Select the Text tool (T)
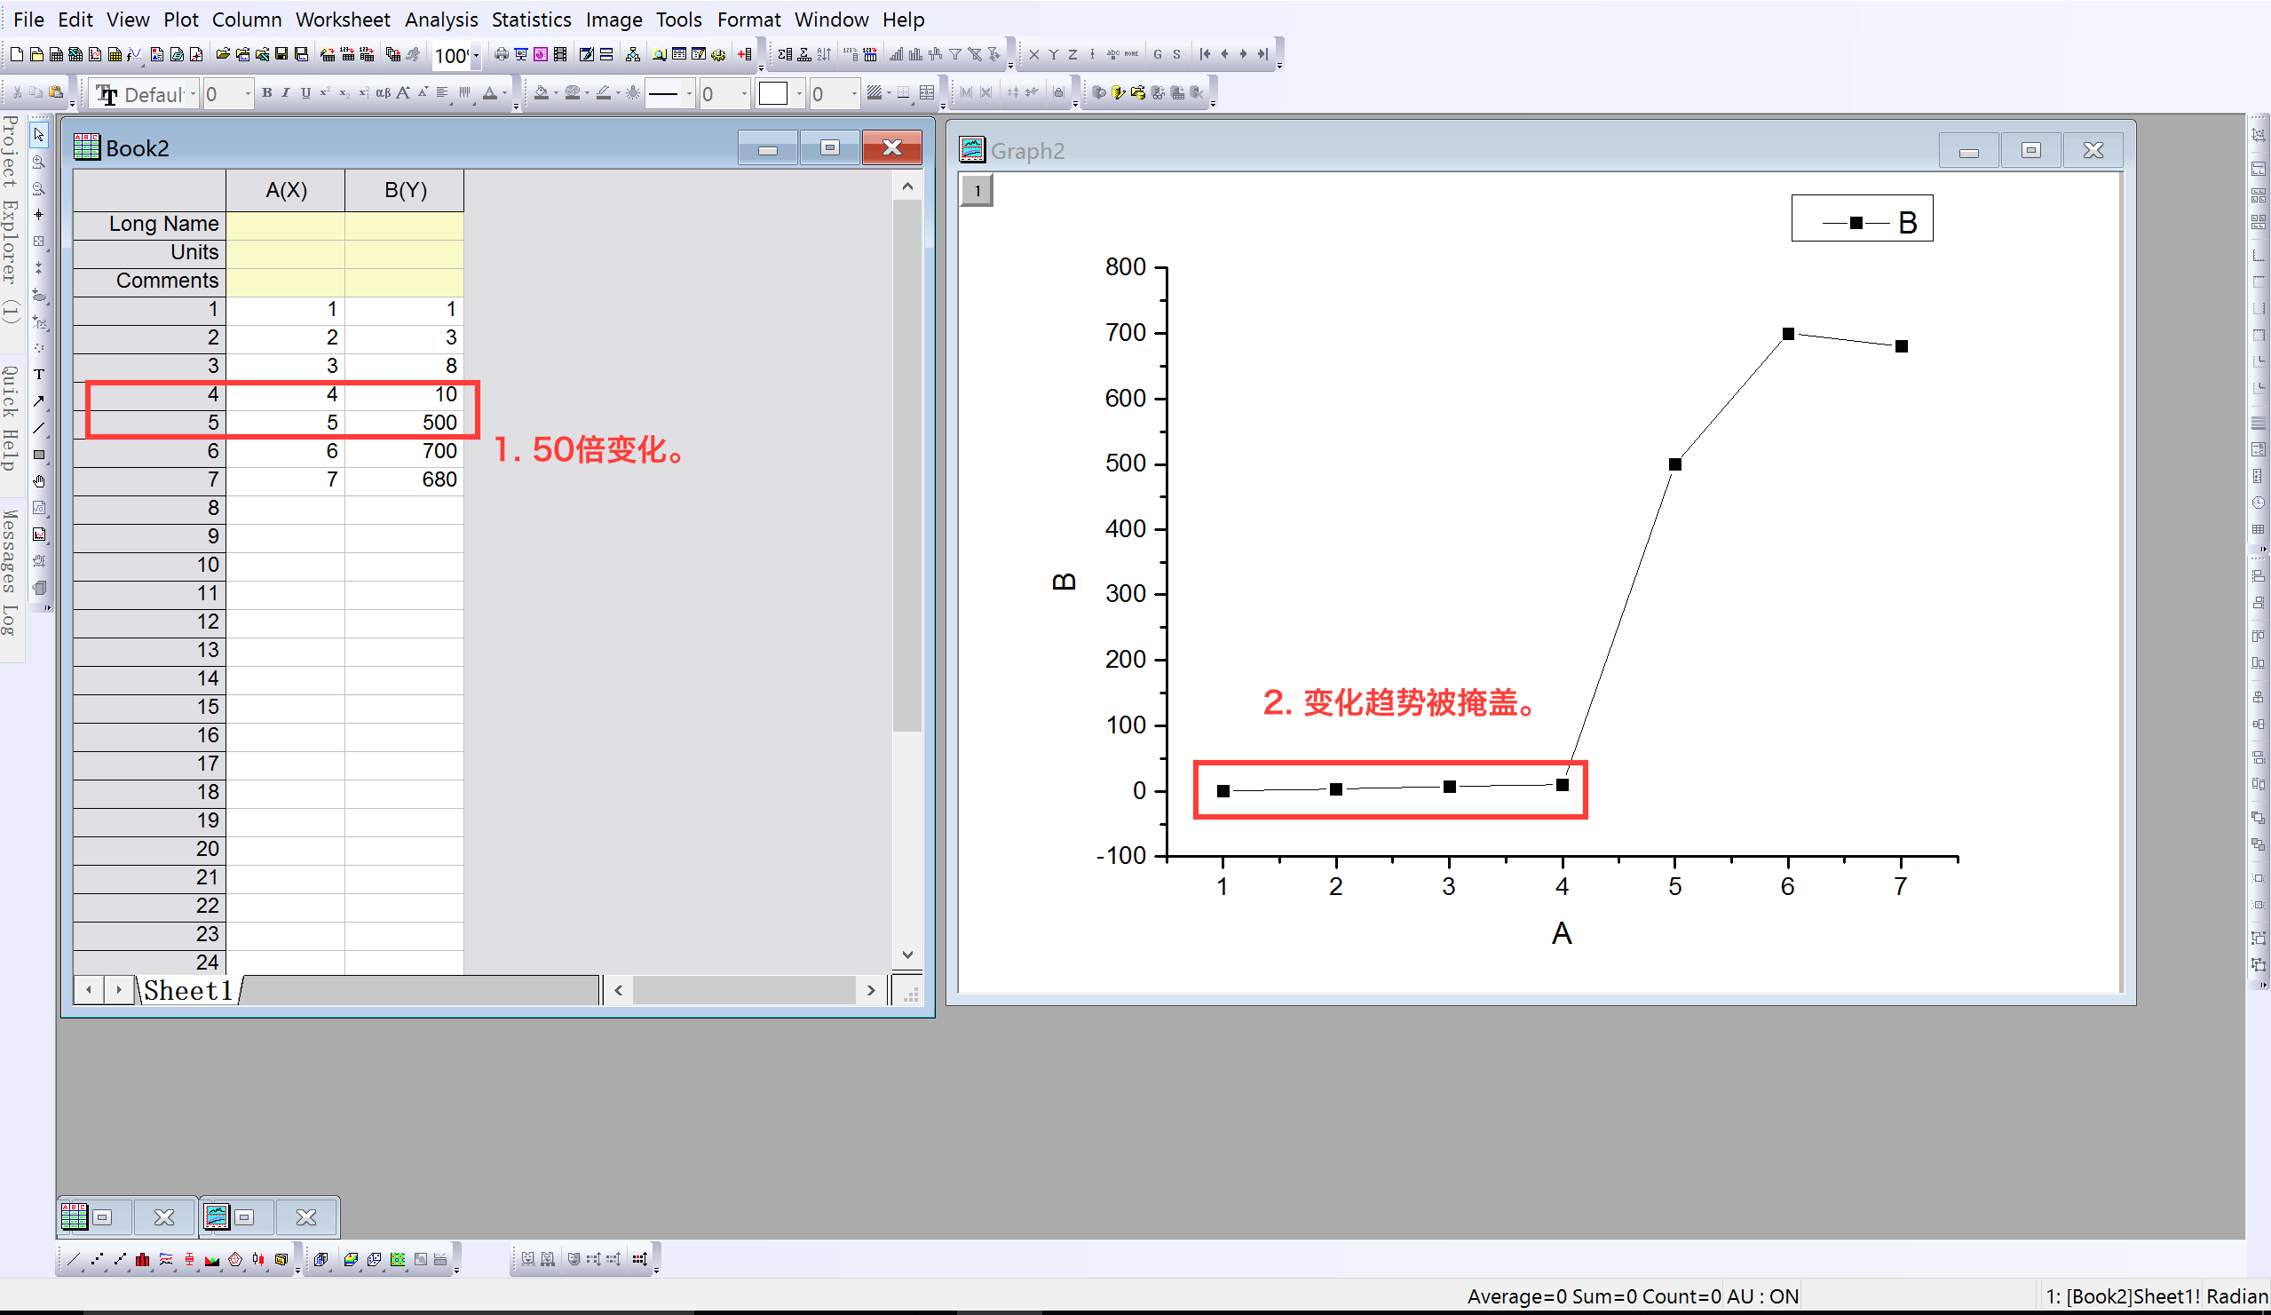The width and height of the screenshot is (2271, 1315). click(39, 374)
